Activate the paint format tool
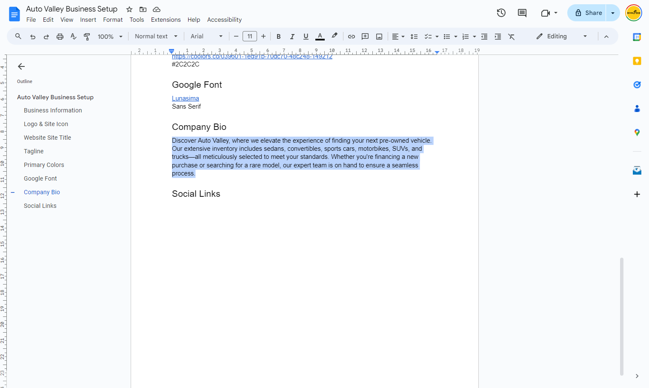Viewport: 649px width, 388px height. tap(87, 37)
